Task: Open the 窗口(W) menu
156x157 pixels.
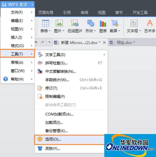Action: point(18,71)
